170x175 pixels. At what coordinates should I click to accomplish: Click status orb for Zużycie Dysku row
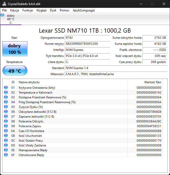tap(6, 107)
